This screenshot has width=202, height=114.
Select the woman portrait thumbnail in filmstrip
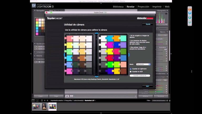click(44, 107)
